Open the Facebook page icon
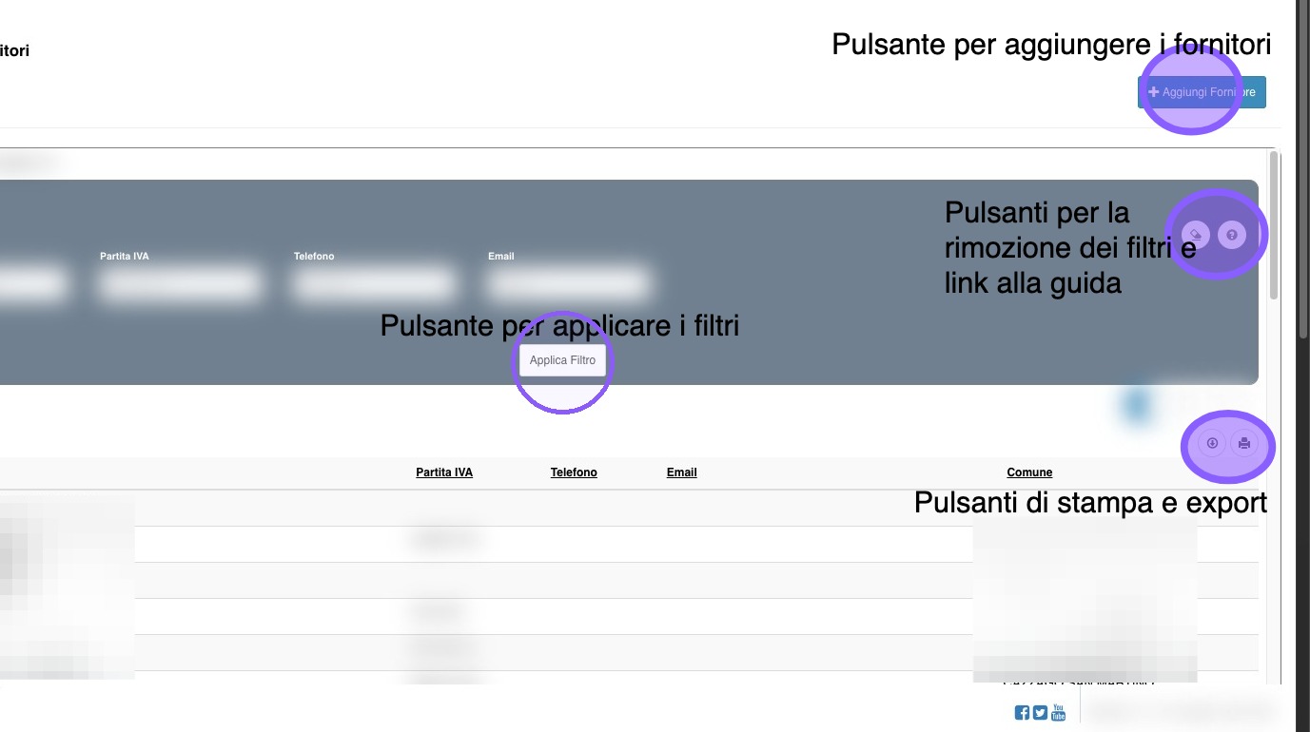 (x=1022, y=713)
